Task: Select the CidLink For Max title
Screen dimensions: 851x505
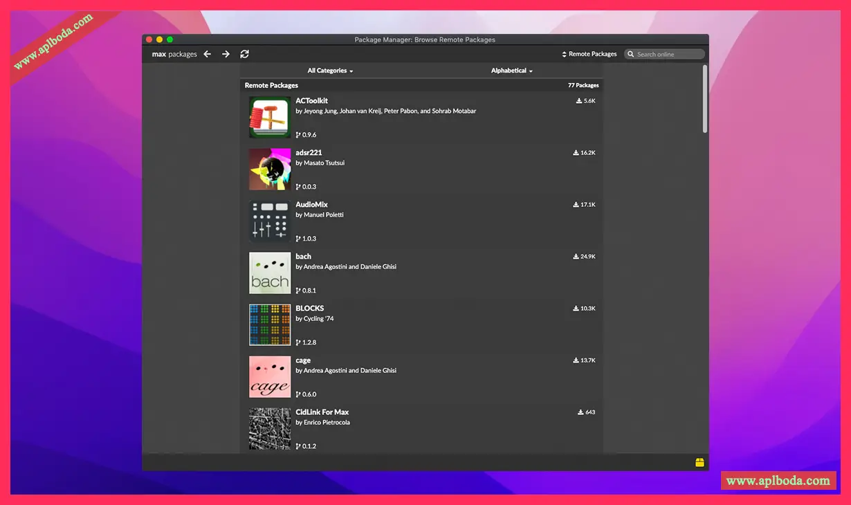Action: [322, 412]
